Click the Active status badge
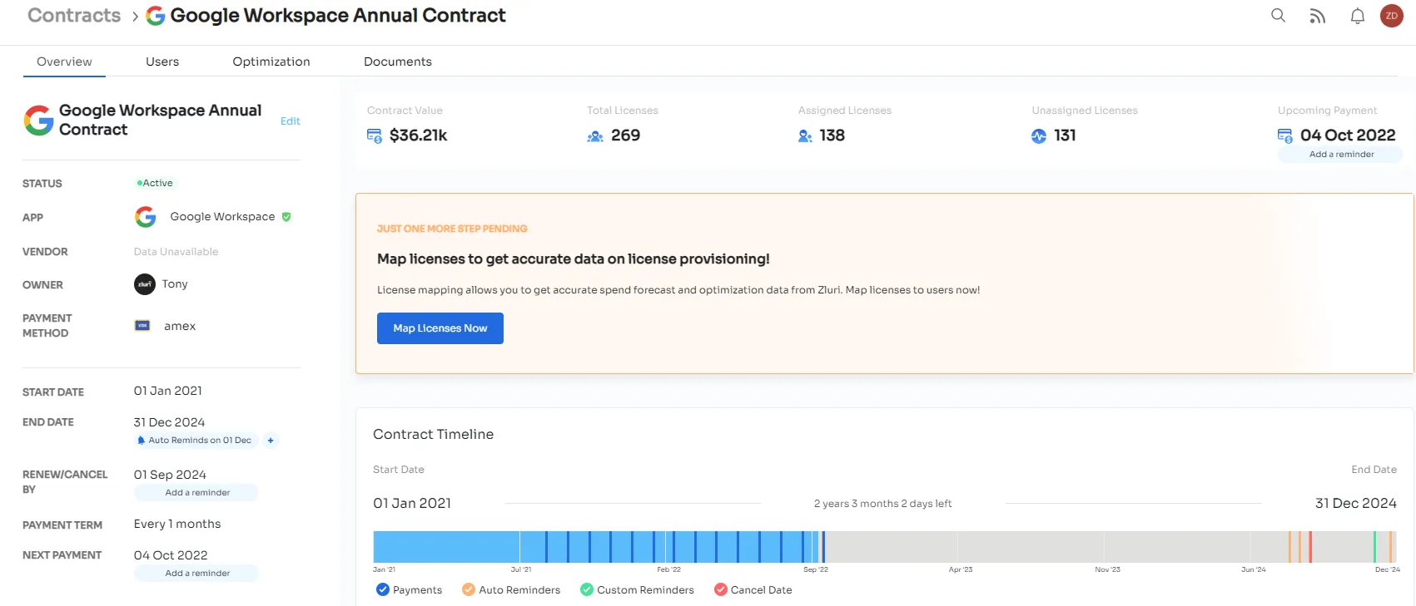1416x606 pixels. [x=156, y=183]
